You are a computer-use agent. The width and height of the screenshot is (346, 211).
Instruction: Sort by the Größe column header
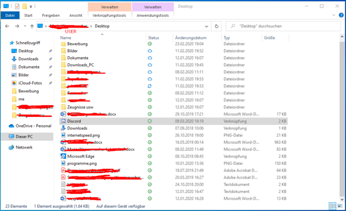tap(269, 38)
